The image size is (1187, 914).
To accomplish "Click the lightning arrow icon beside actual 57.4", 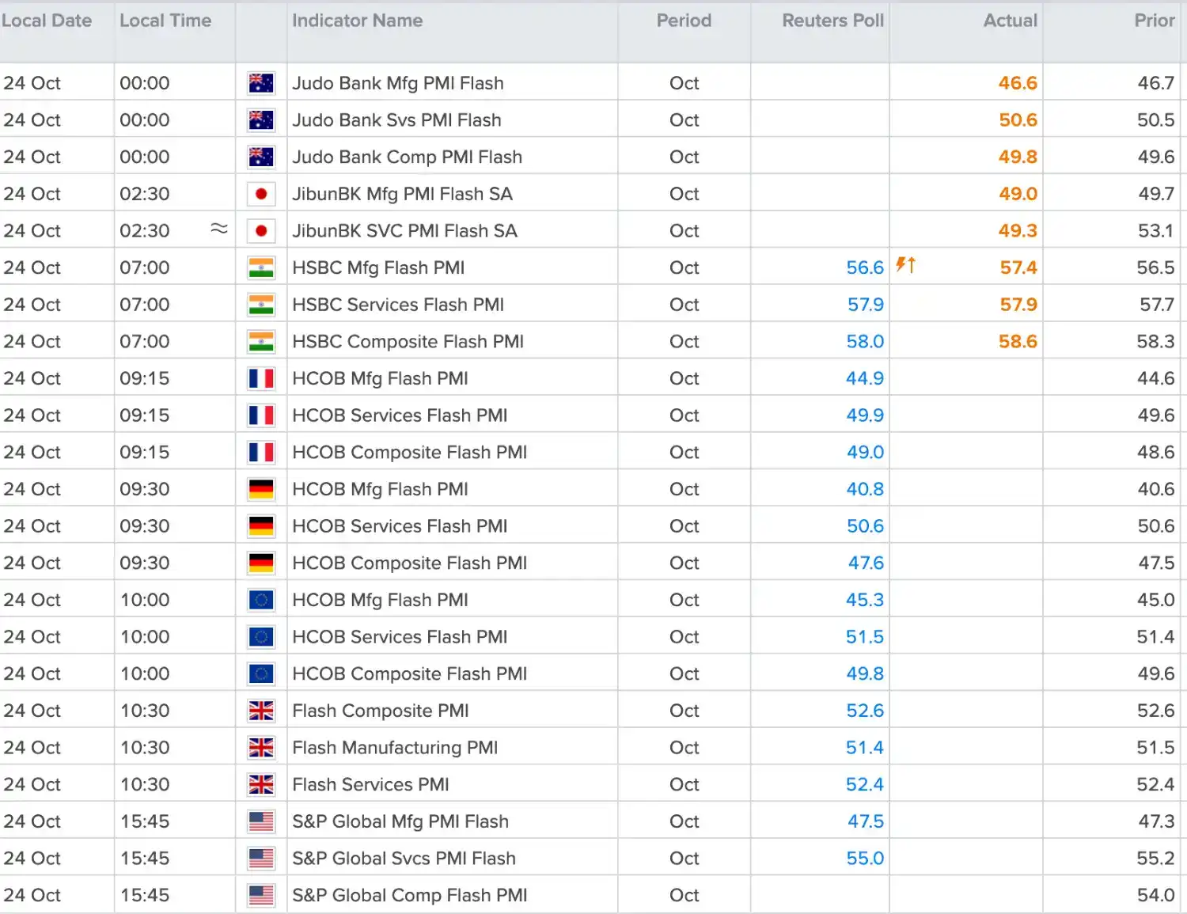I will coord(905,265).
